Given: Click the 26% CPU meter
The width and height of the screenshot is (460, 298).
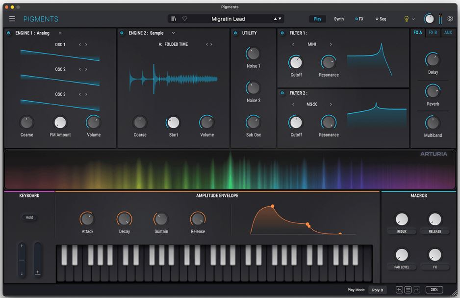Looking at the screenshot, I should click(434, 290).
